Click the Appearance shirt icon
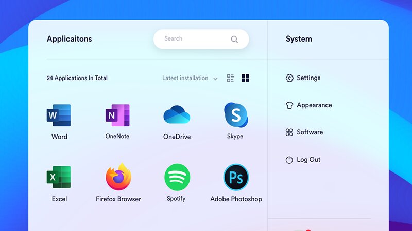Screen dimensions: 412x231 click(289, 105)
